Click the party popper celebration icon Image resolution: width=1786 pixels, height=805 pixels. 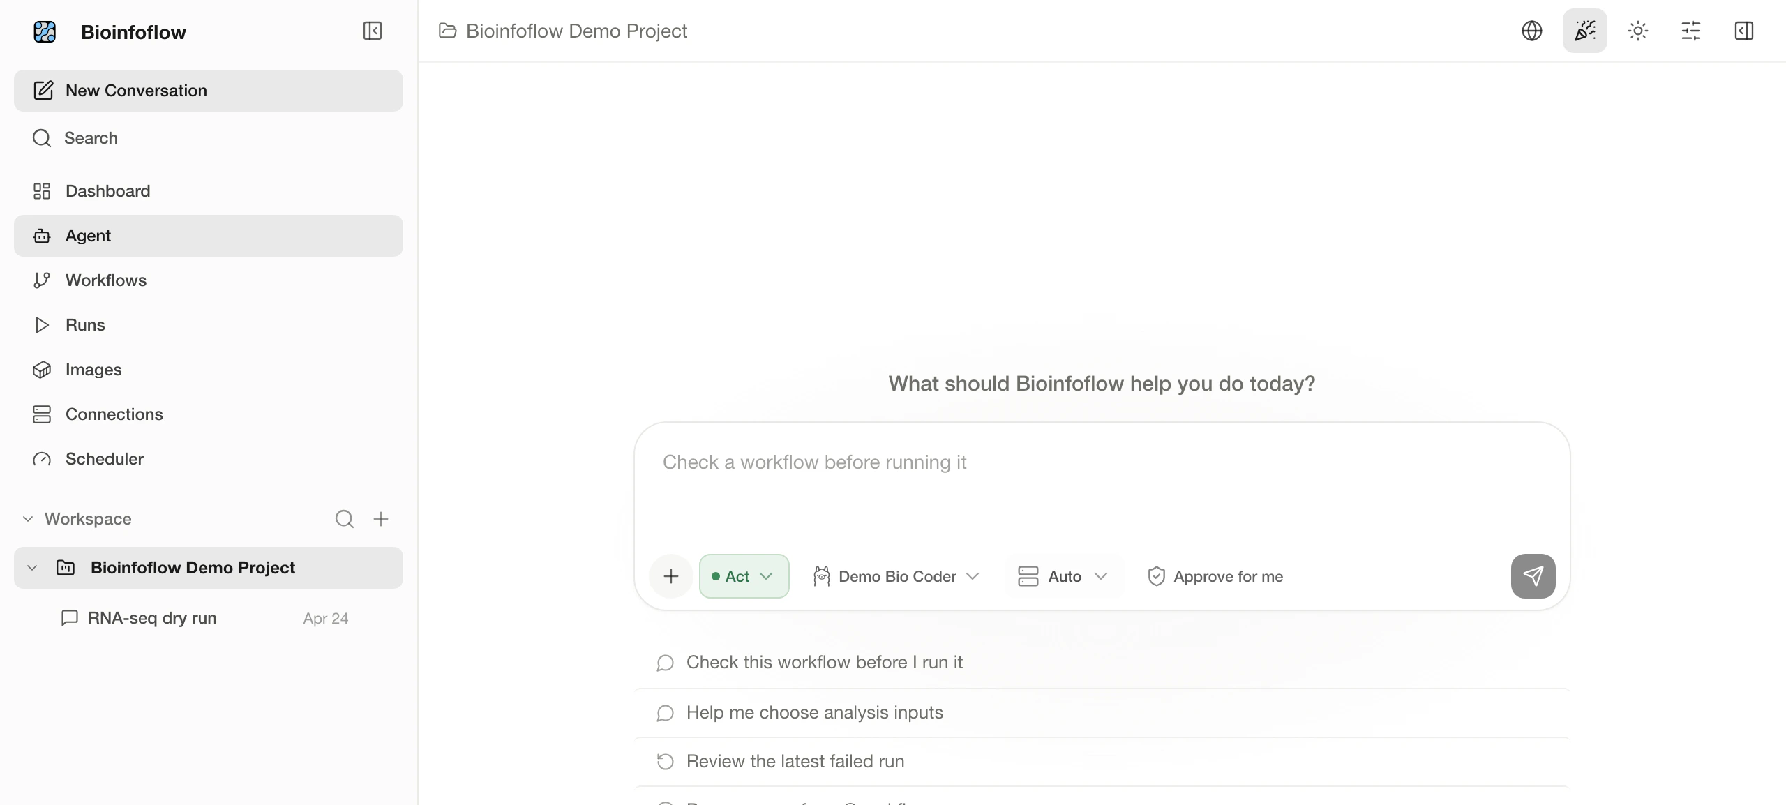1585,31
